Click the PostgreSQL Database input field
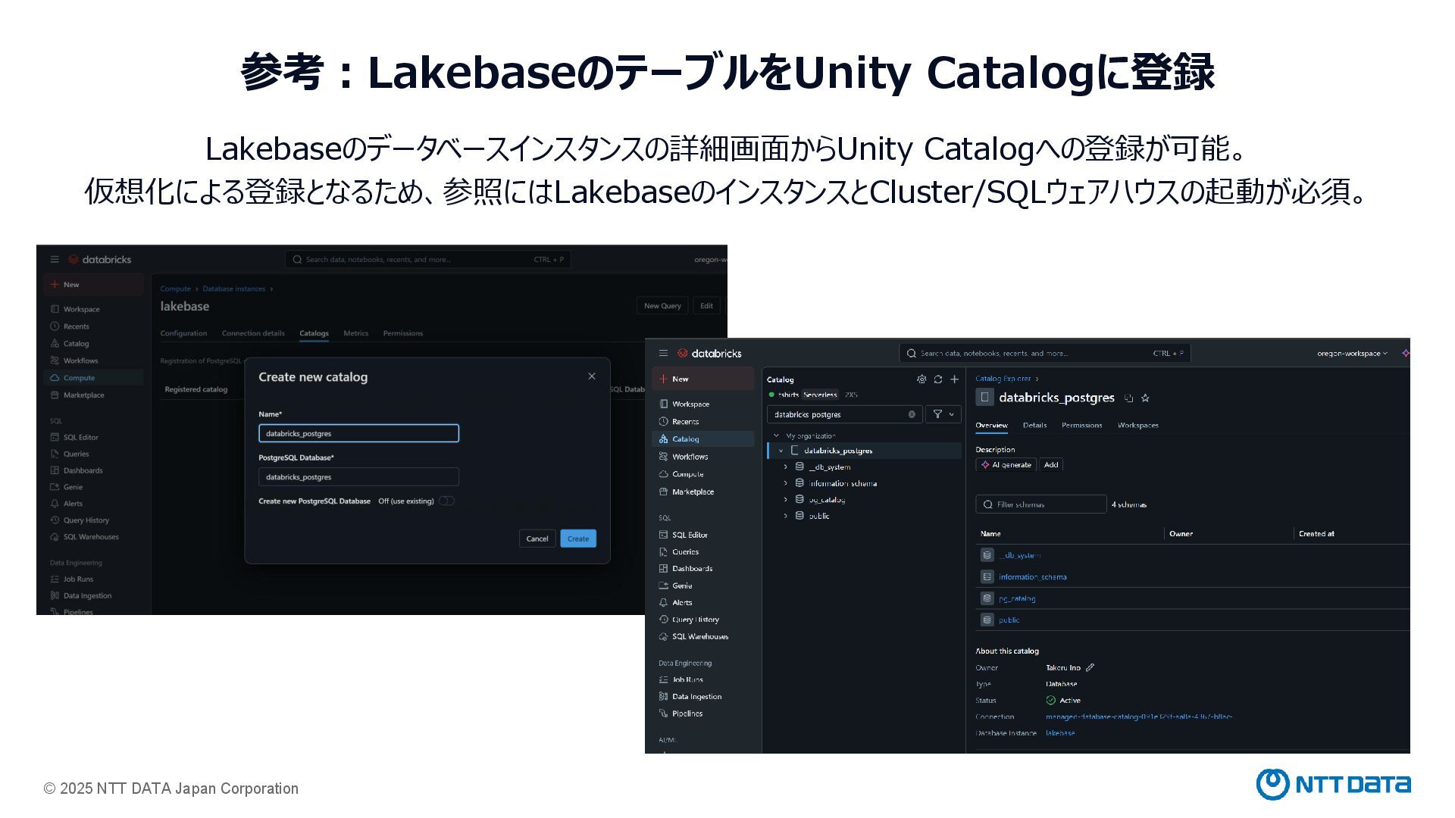 click(x=358, y=477)
